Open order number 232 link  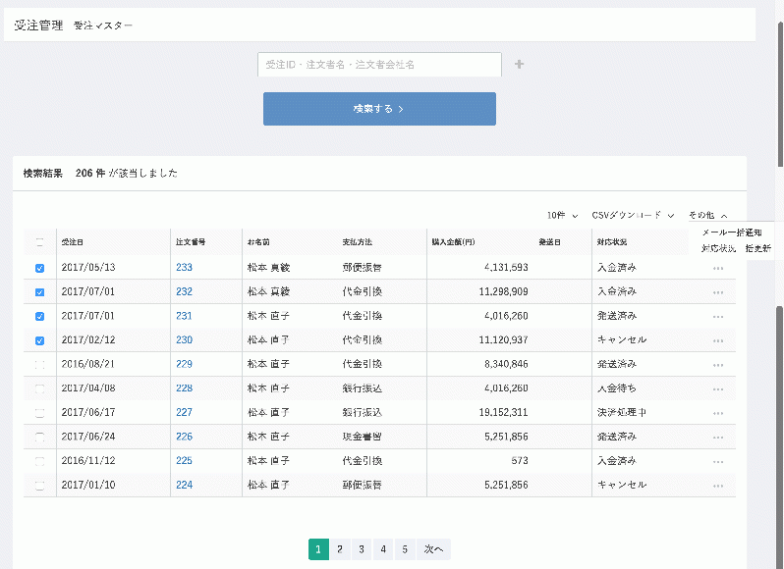184,291
